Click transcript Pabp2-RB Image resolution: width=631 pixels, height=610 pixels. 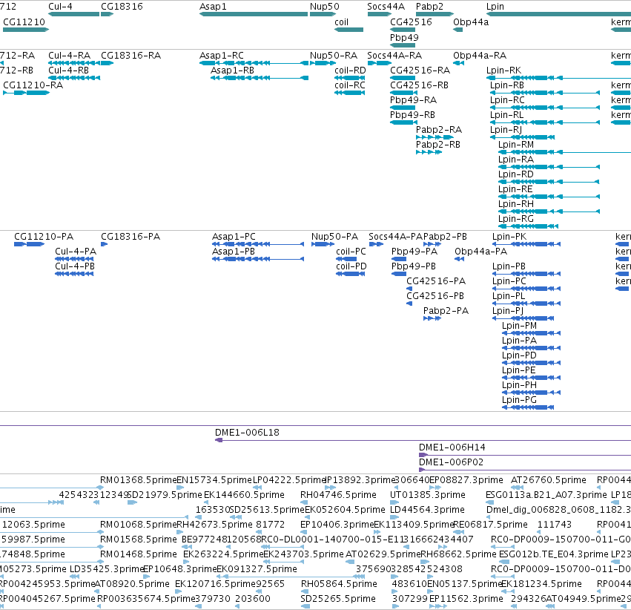pos(429,152)
